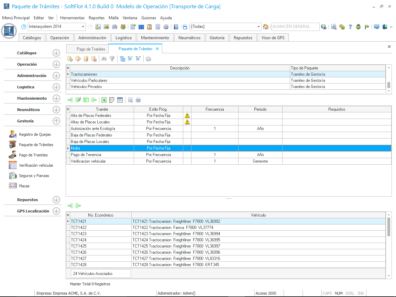Click the funnel filter icon
Viewport: 396px width, 297px height.
pyautogui.click(x=112, y=59)
